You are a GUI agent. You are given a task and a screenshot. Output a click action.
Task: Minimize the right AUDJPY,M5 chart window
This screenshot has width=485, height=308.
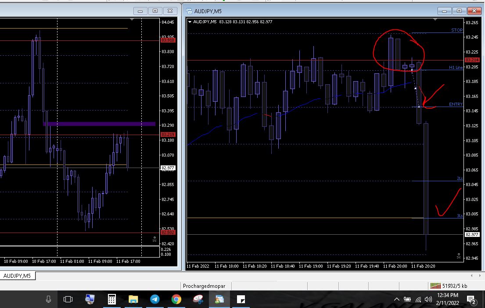(444, 11)
